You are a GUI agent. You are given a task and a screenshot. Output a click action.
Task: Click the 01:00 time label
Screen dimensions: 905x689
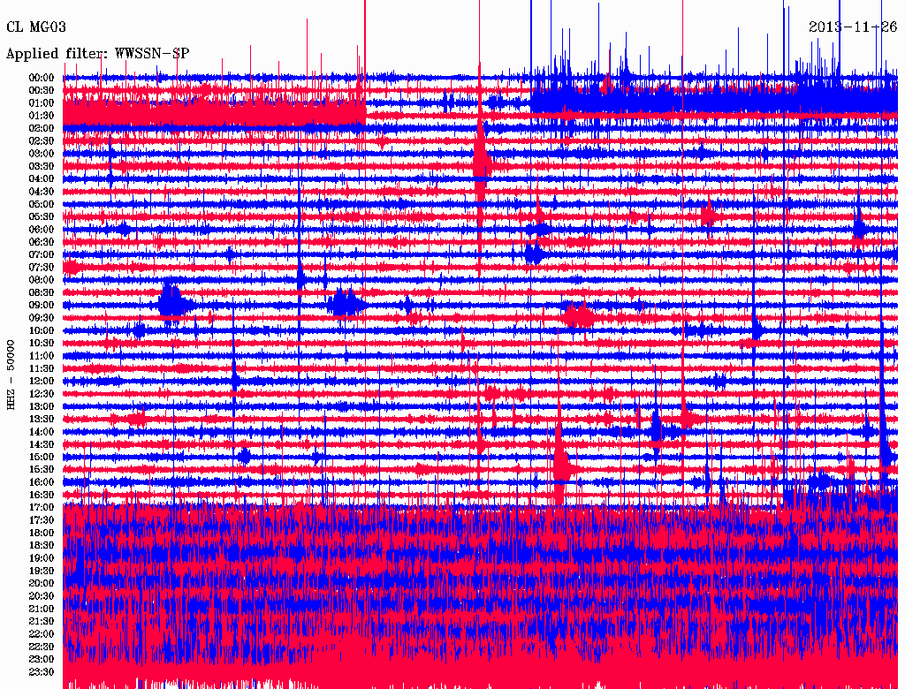click(42, 102)
